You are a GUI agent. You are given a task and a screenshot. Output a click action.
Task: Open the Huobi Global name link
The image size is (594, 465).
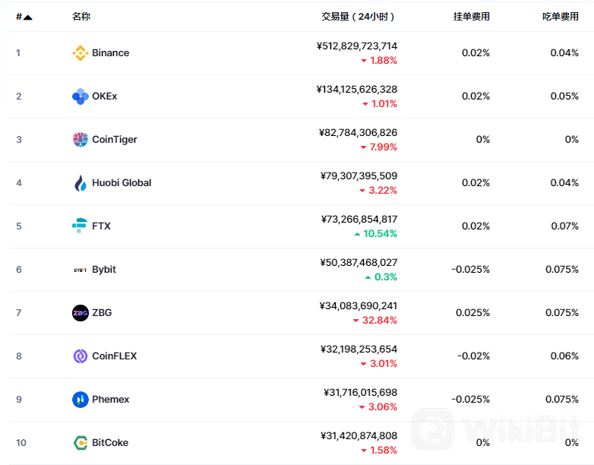122,183
